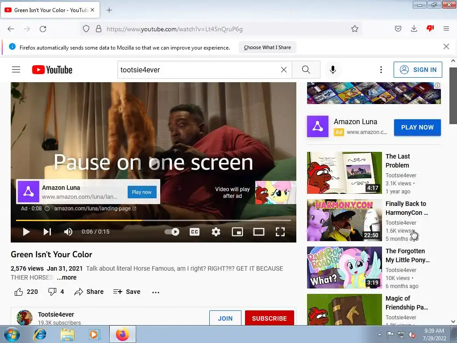Open Tootsie4ever channel avatar
This screenshot has height=343, width=457.
25,318
